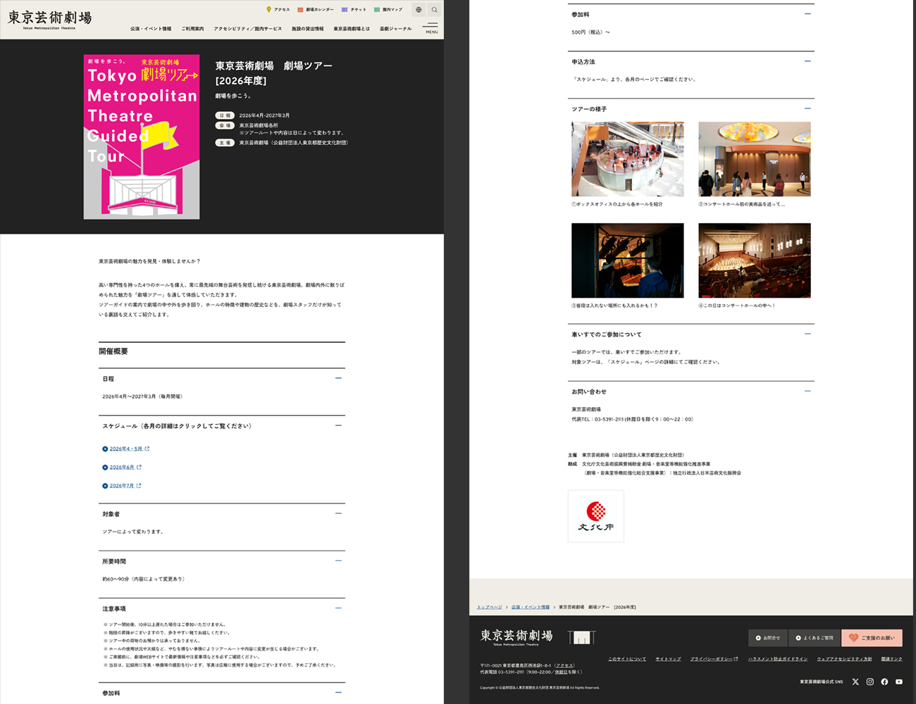Collapse the 注意事項 section
Image resolution: width=916 pixels, height=704 pixels.
[338, 608]
